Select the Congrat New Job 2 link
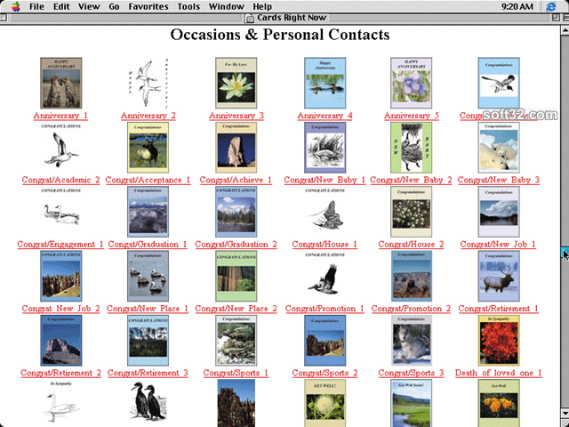Screen dimensions: 569x427 60,309
